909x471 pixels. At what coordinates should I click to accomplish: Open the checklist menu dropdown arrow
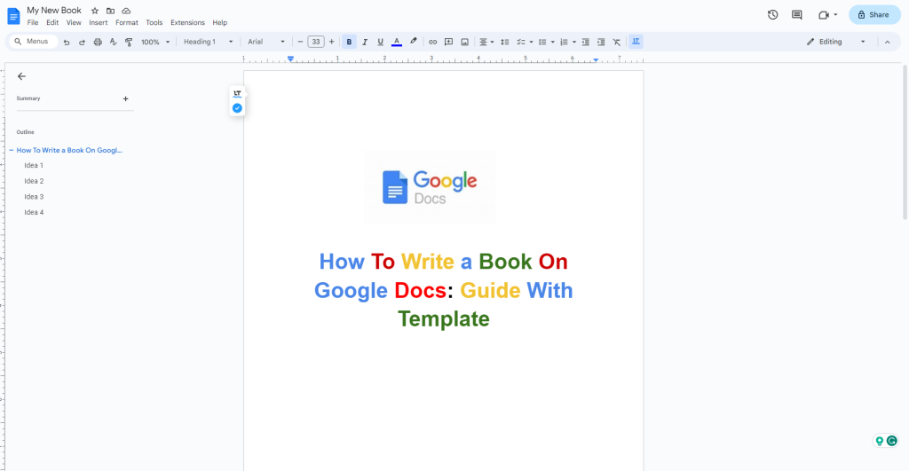pyautogui.click(x=531, y=42)
